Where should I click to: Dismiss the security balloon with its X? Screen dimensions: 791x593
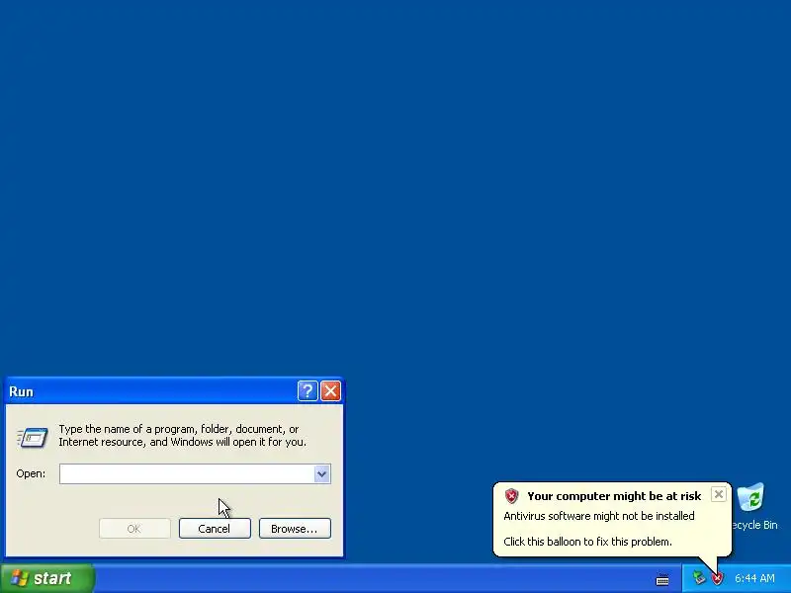719,494
